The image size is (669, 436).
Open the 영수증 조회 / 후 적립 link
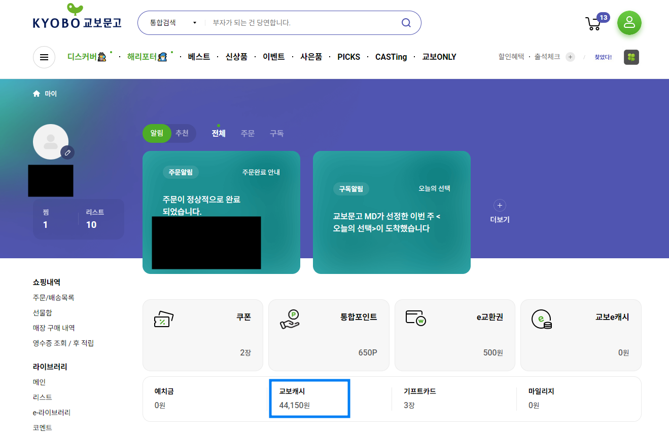click(x=63, y=343)
